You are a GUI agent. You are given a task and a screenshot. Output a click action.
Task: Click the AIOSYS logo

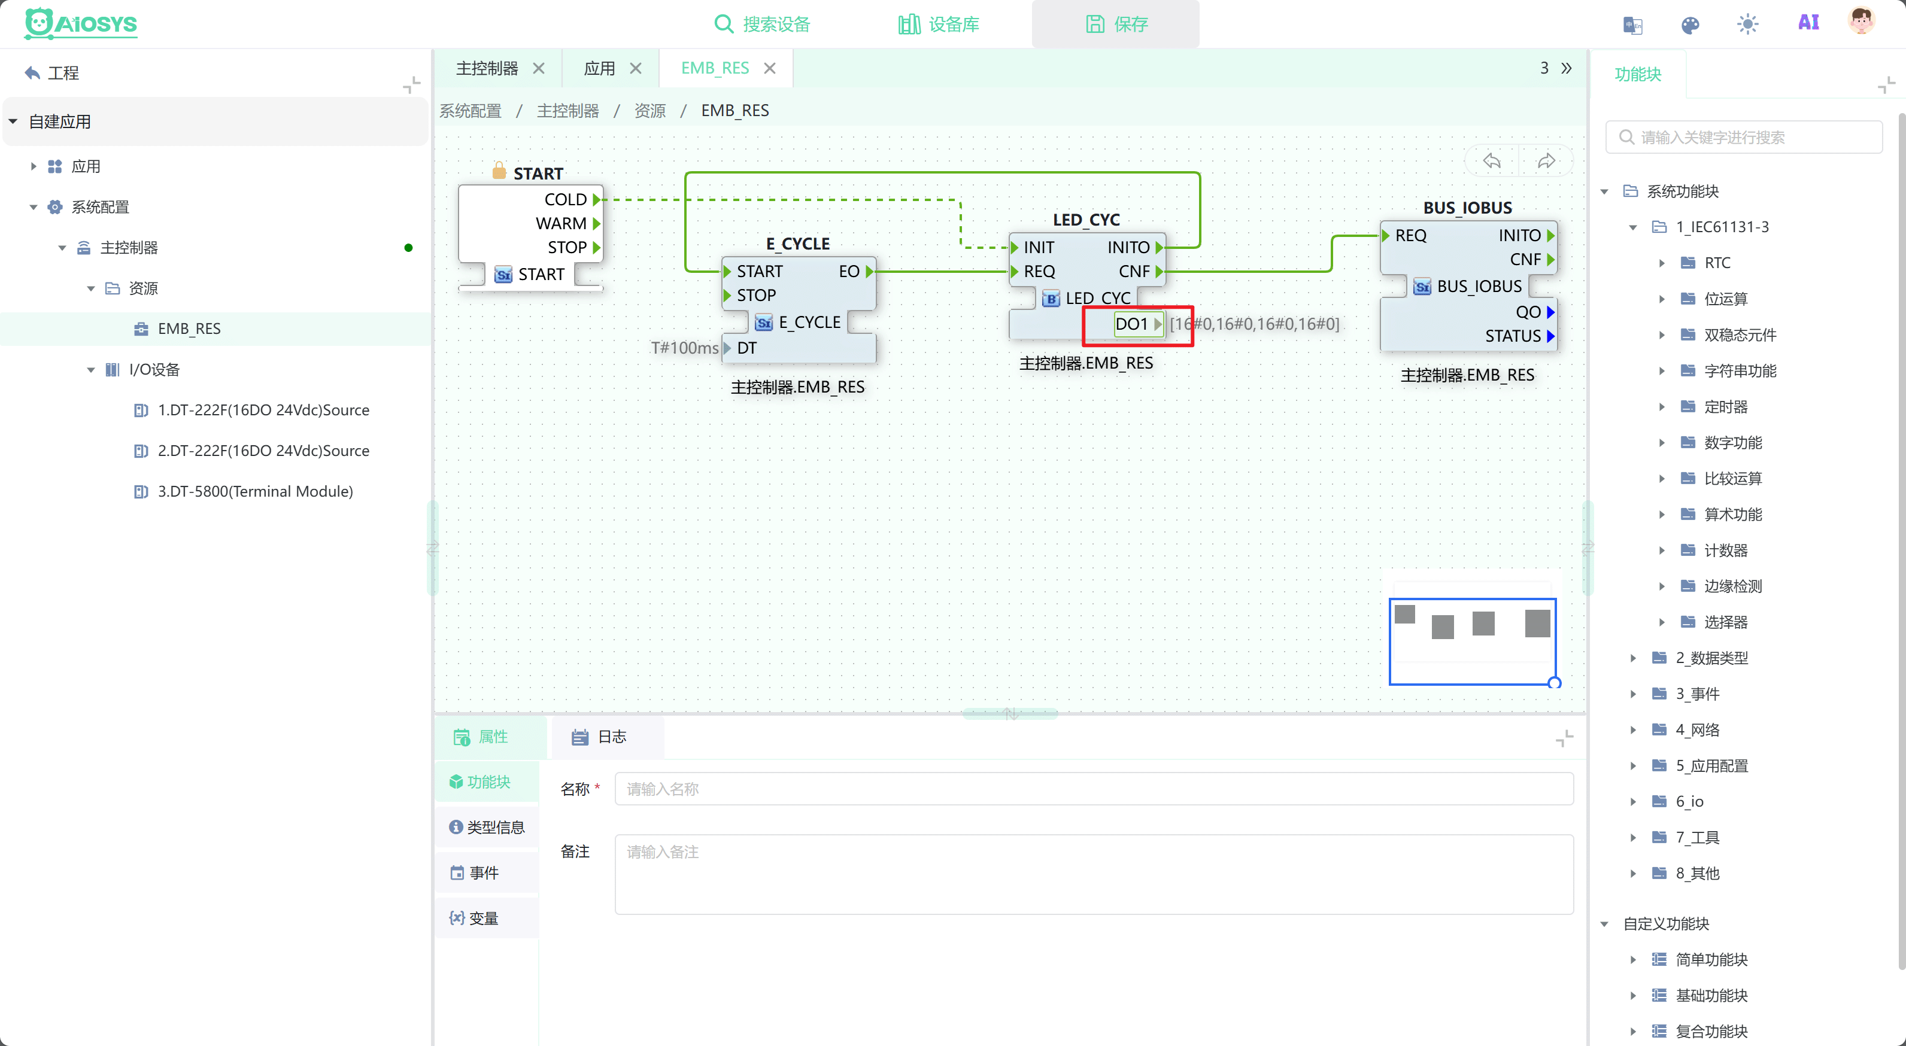pyautogui.click(x=81, y=24)
